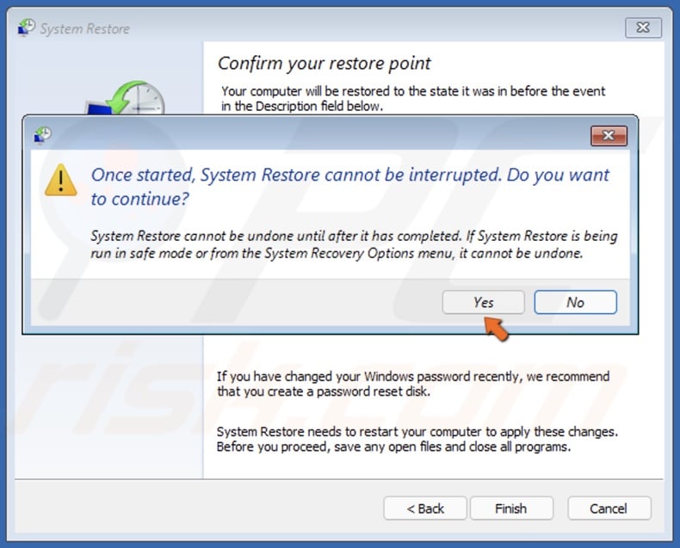Click the password reset disk recommendation text

click(413, 384)
